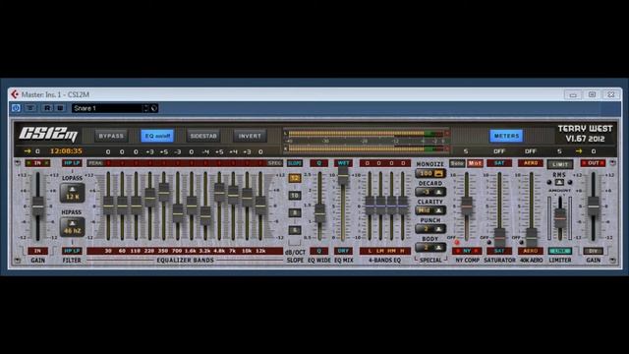Turn off the EQ on/off button
Screen dimensions: 629x354
pos(157,136)
